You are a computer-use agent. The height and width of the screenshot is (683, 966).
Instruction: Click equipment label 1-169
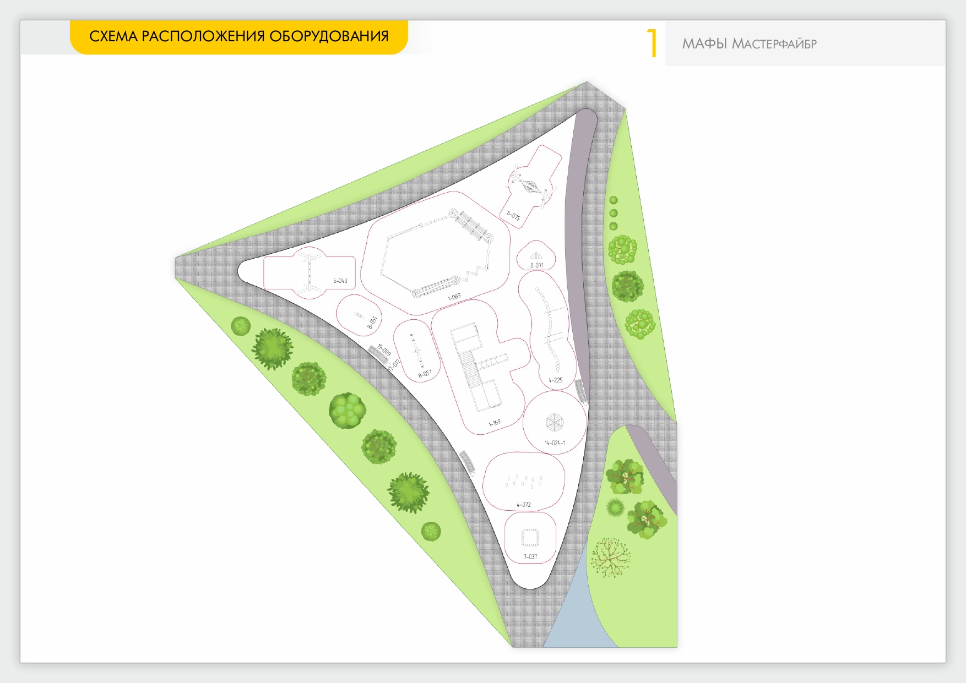tap(495, 423)
